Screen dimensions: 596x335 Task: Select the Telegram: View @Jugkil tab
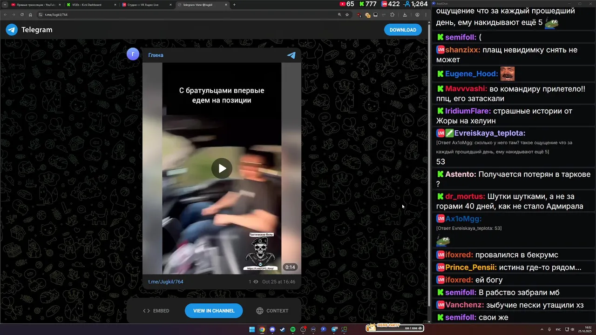[x=203, y=5]
